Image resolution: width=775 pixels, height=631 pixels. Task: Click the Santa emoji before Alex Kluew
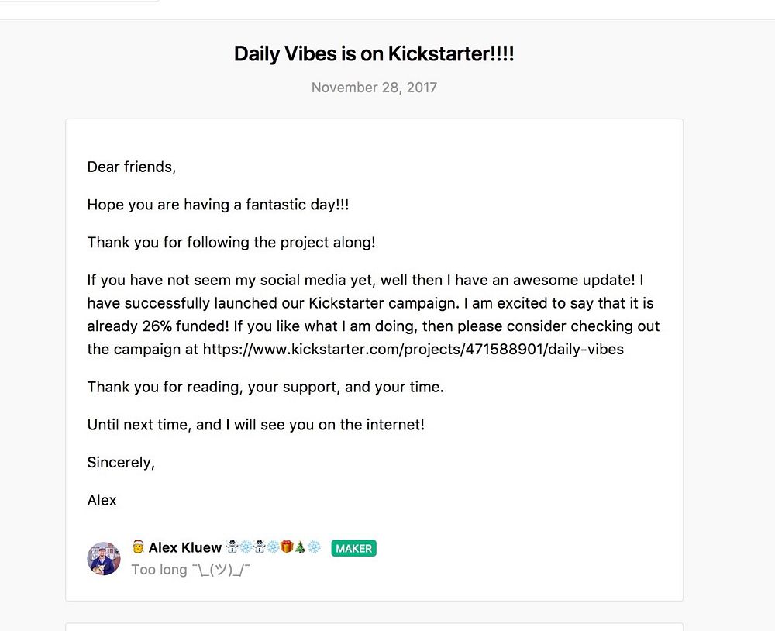tap(138, 547)
